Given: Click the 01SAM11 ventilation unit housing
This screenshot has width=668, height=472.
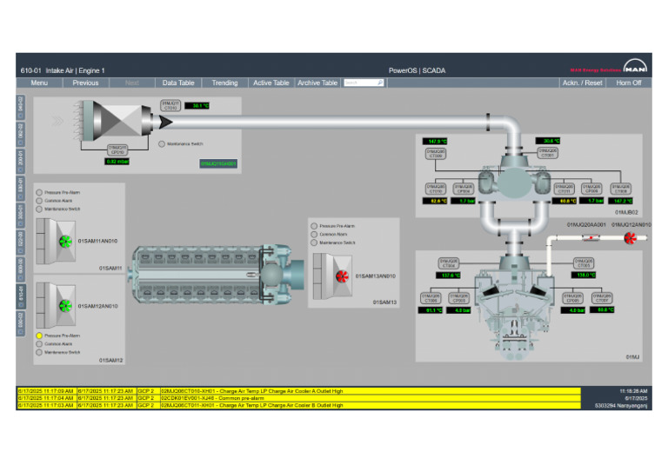Looking at the screenshot, I should pyautogui.click(x=56, y=242).
